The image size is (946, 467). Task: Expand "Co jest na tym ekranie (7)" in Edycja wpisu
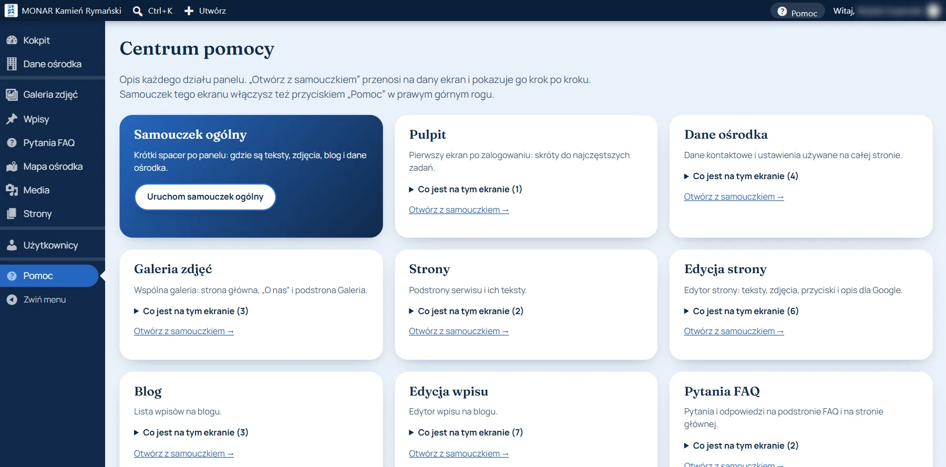coord(466,432)
